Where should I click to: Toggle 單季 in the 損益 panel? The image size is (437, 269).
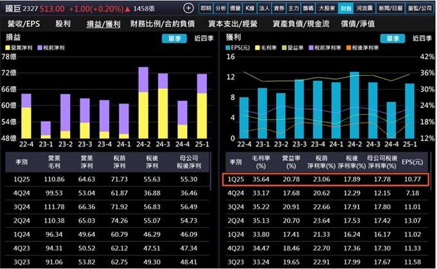click(173, 38)
